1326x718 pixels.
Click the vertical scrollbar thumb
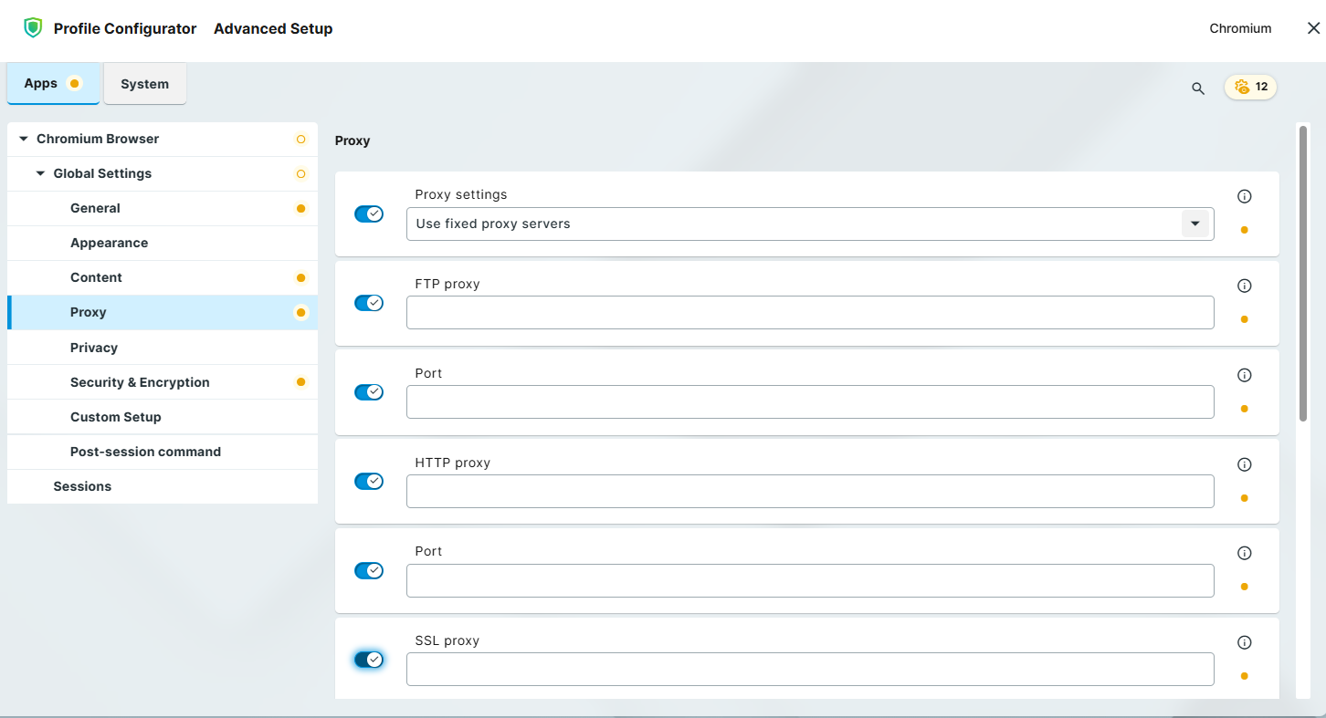(x=1303, y=274)
